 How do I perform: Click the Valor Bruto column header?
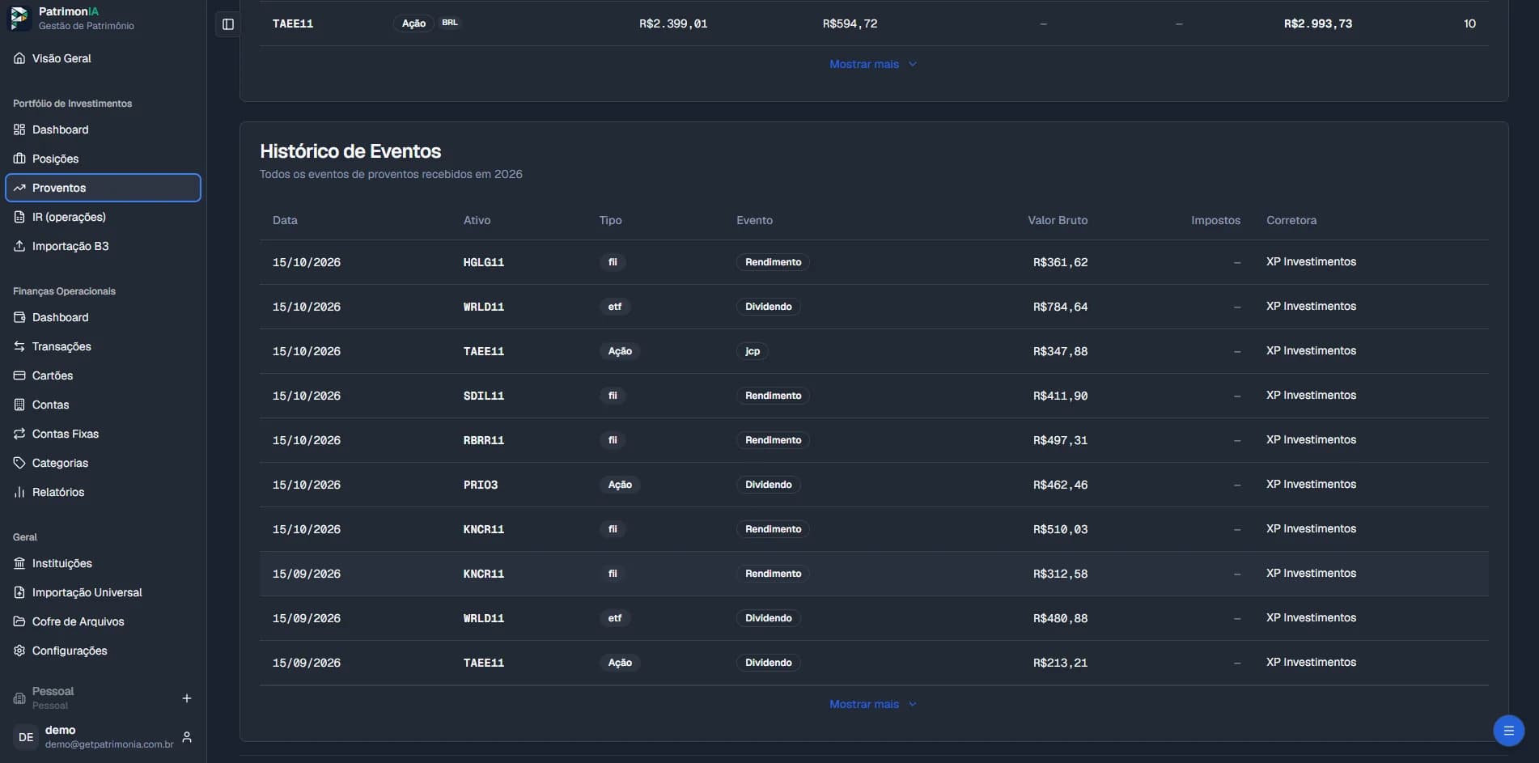point(1058,220)
